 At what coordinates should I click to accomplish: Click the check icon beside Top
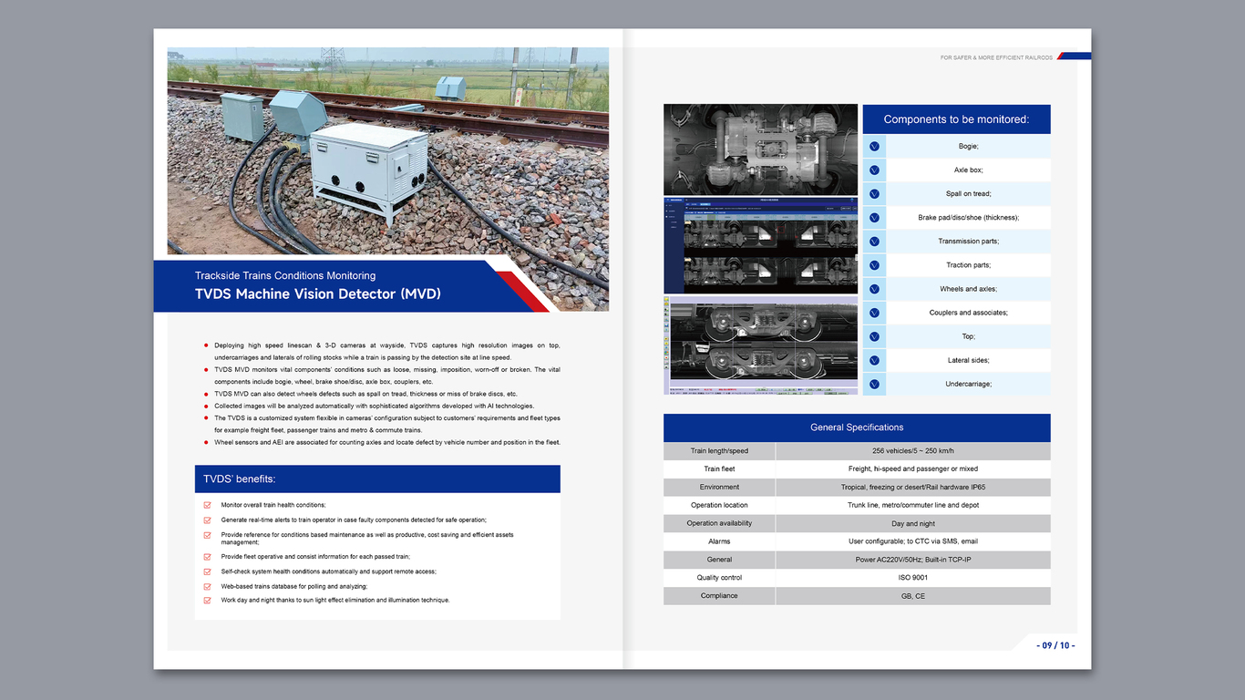[x=874, y=336]
